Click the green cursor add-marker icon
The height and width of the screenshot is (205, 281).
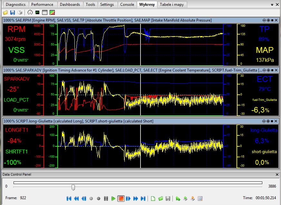(x=178, y=199)
